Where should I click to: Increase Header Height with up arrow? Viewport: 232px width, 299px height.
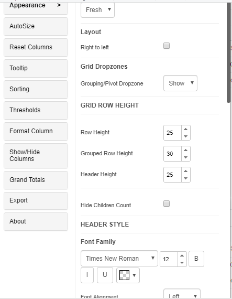186,171
